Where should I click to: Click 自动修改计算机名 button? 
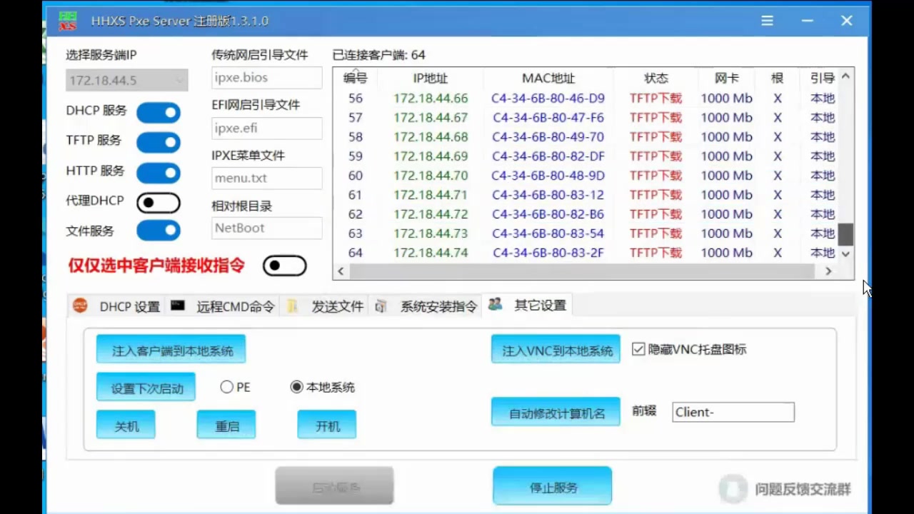pos(556,412)
